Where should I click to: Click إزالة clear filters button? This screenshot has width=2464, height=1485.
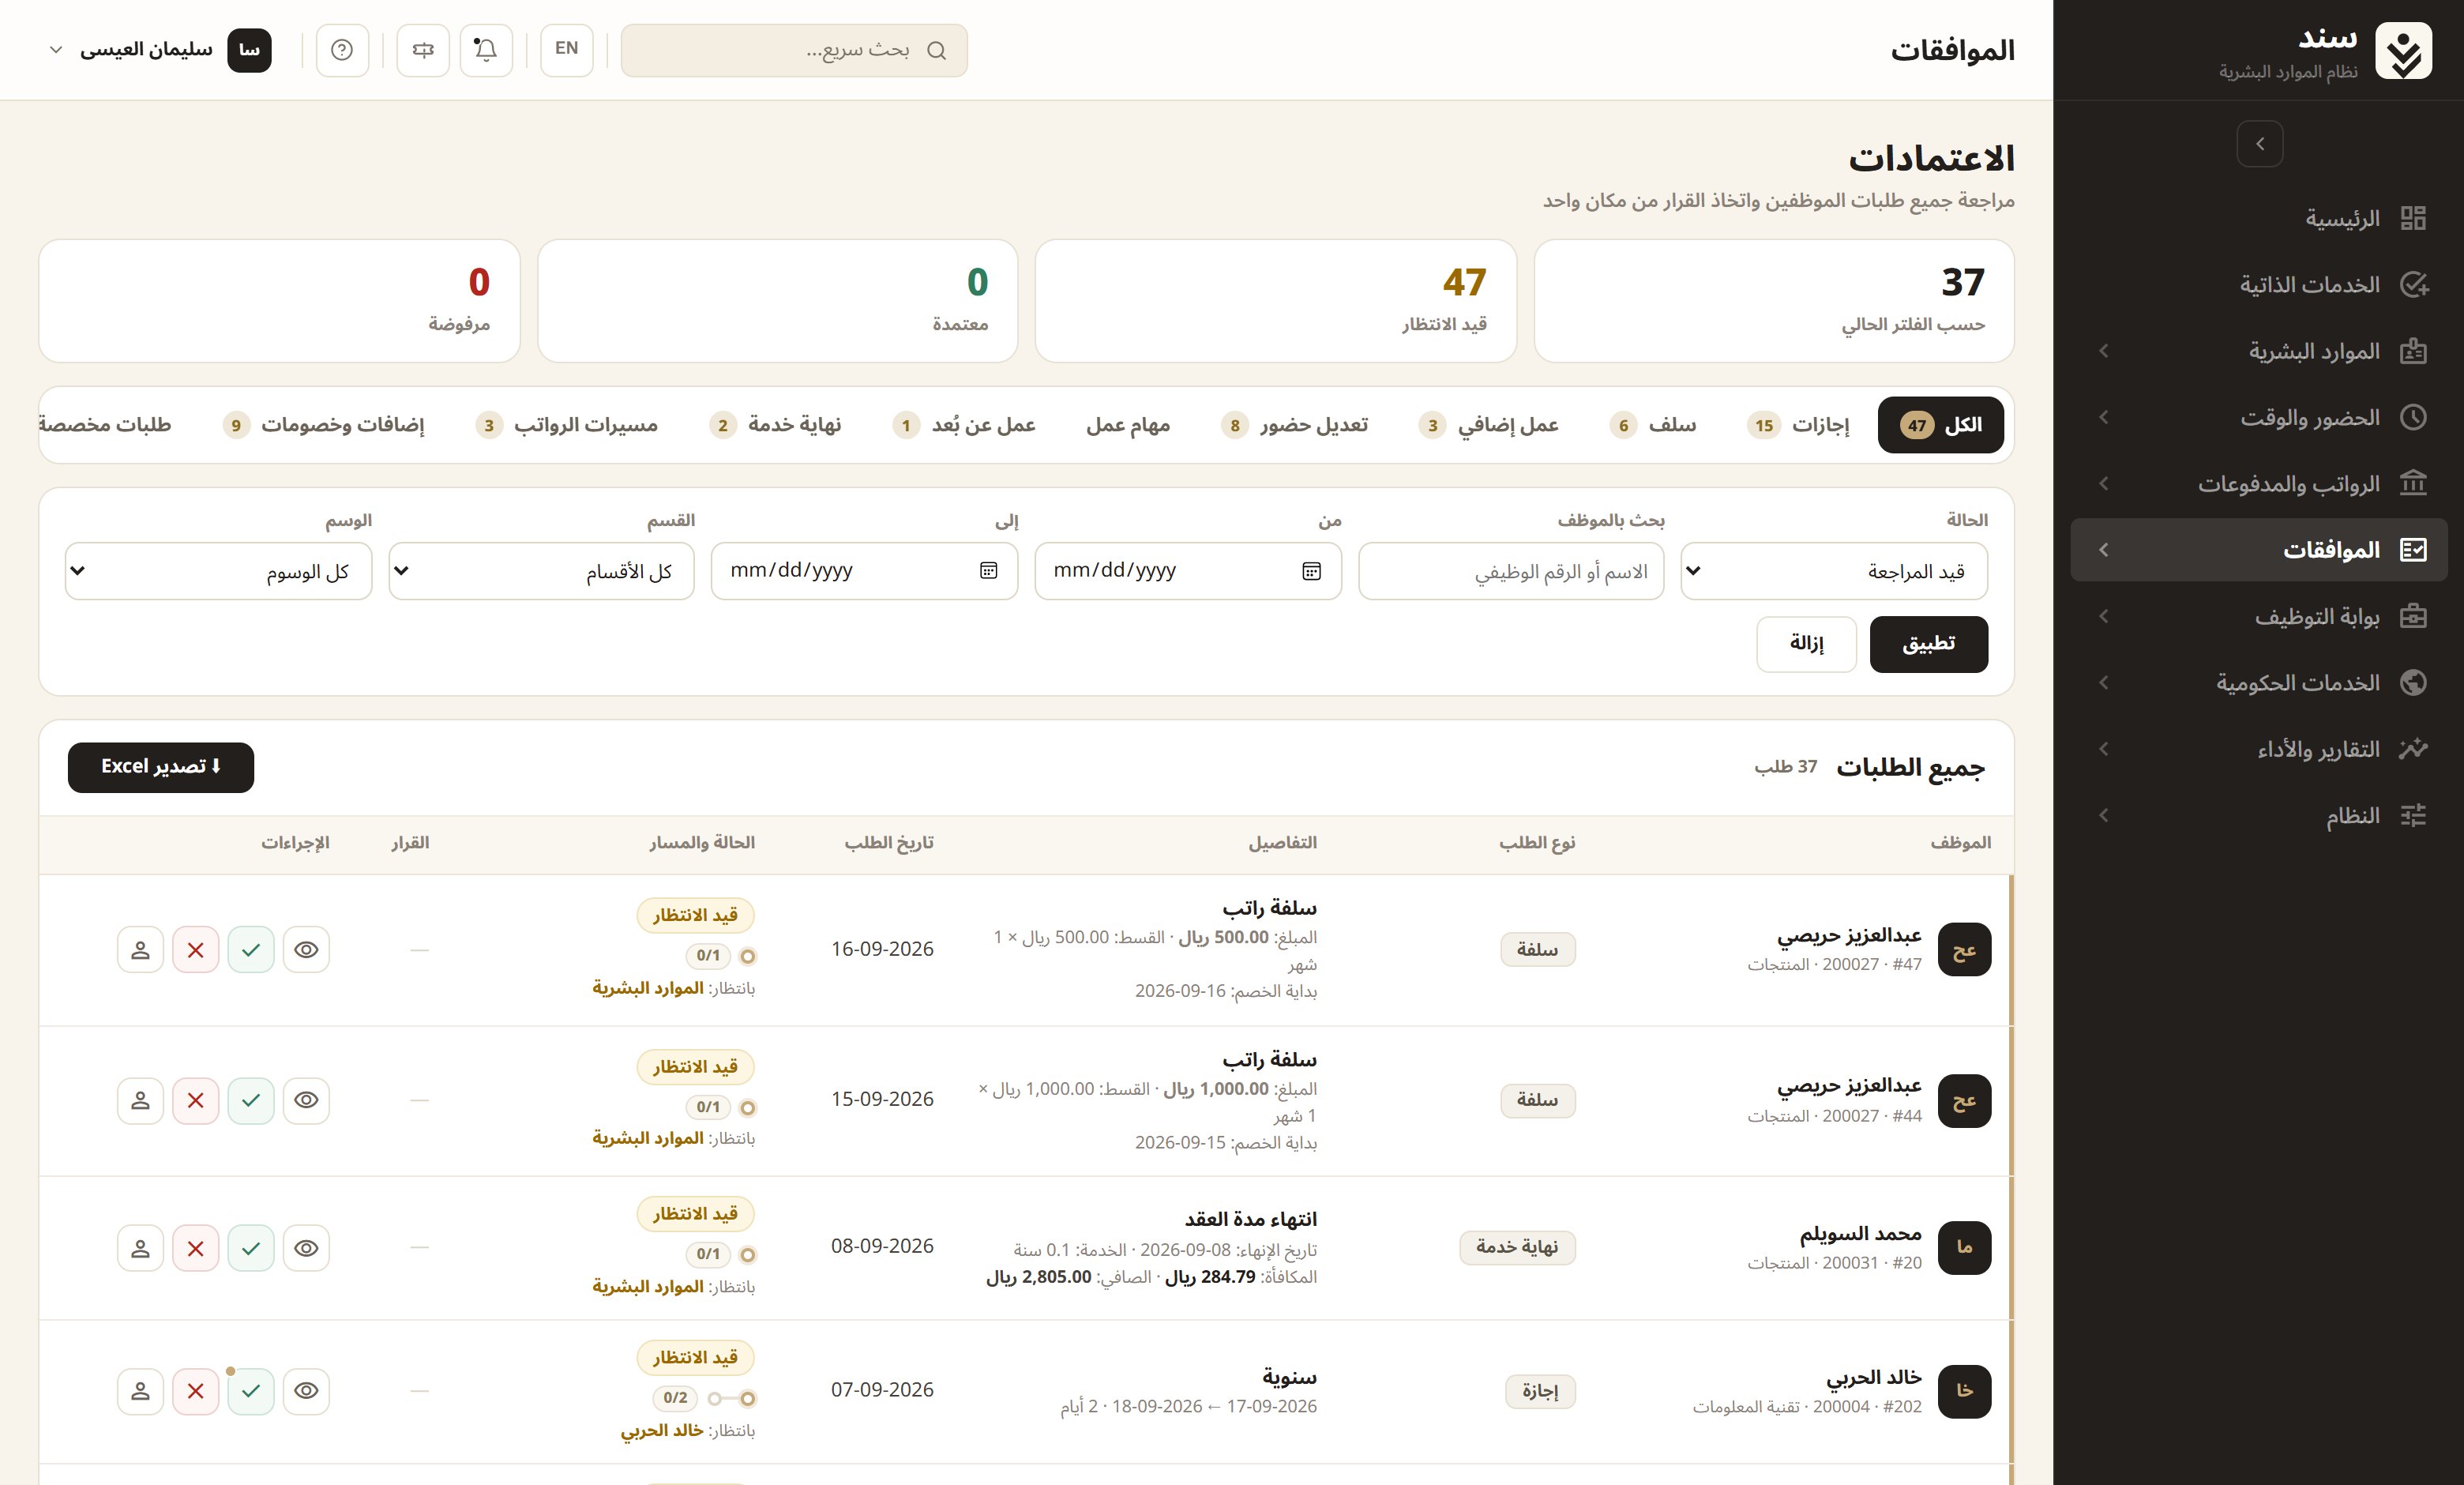coord(1806,644)
